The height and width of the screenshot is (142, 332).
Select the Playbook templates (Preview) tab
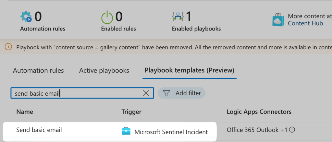point(190,70)
